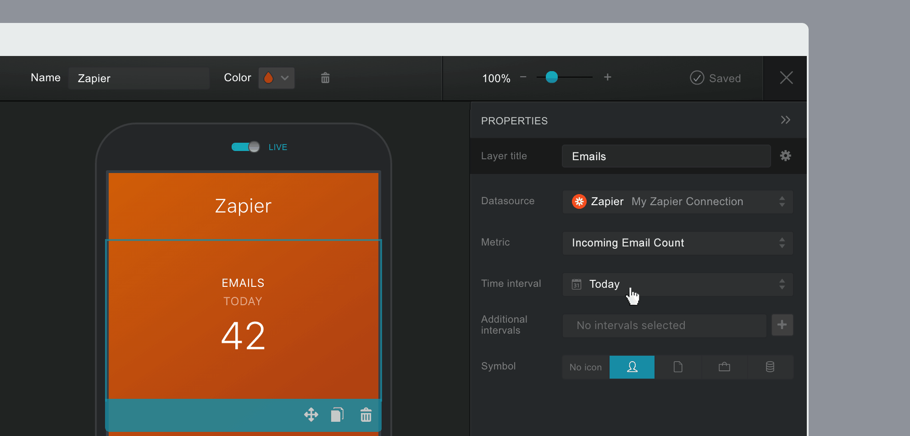Select the person symbol icon
910x436 pixels.
tap(632, 367)
